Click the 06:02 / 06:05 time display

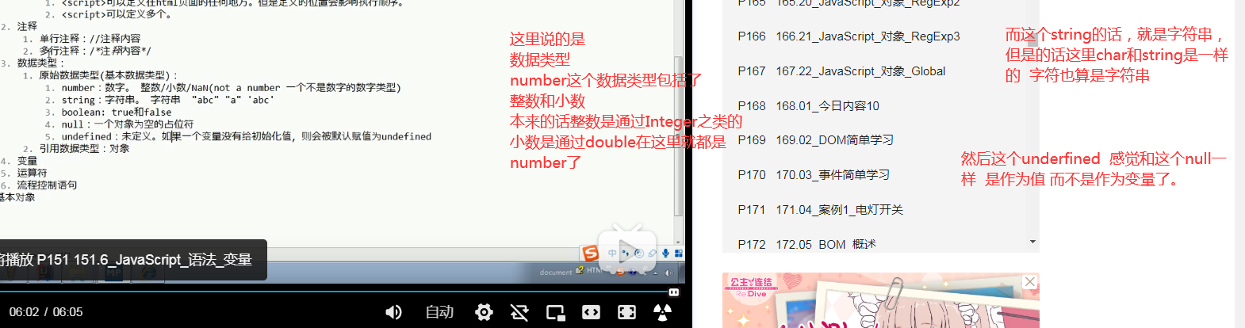click(46, 312)
